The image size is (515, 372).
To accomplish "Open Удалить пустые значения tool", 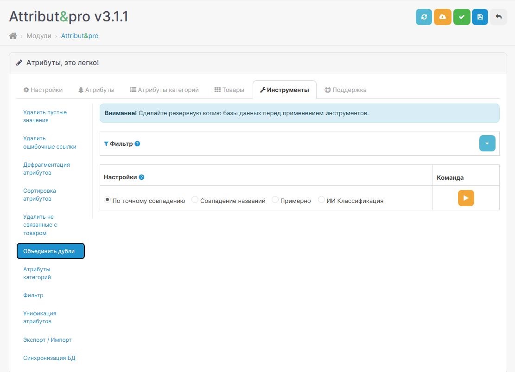I will pyautogui.click(x=51, y=116).
